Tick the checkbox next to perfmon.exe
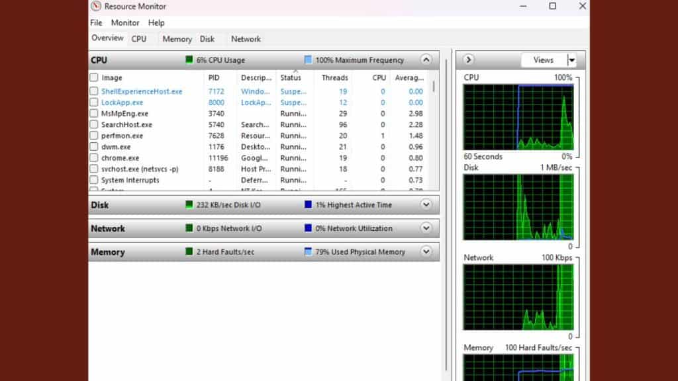 [94, 136]
